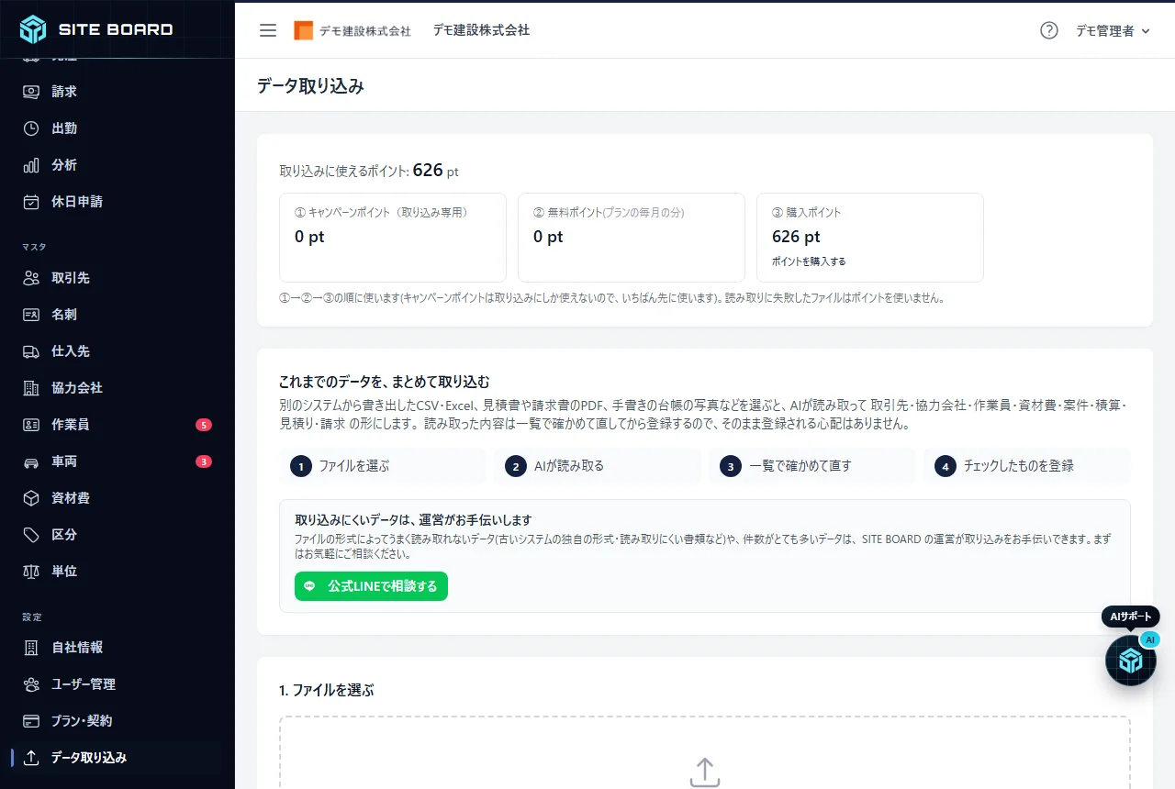
Task: Open the 資材費 box icon
Action: (32, 498)
